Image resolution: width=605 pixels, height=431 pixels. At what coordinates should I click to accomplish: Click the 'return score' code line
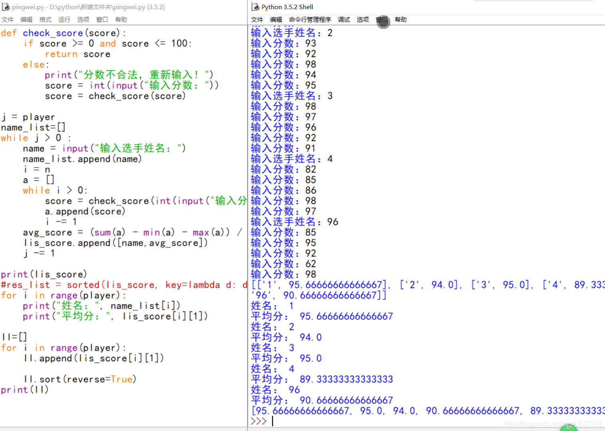pos(77,54)
